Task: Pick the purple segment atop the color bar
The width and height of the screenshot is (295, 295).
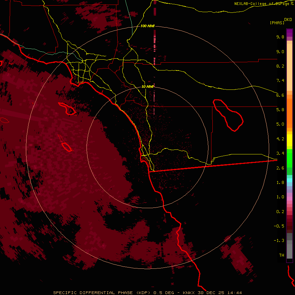Action: click(x=289, y=33)
